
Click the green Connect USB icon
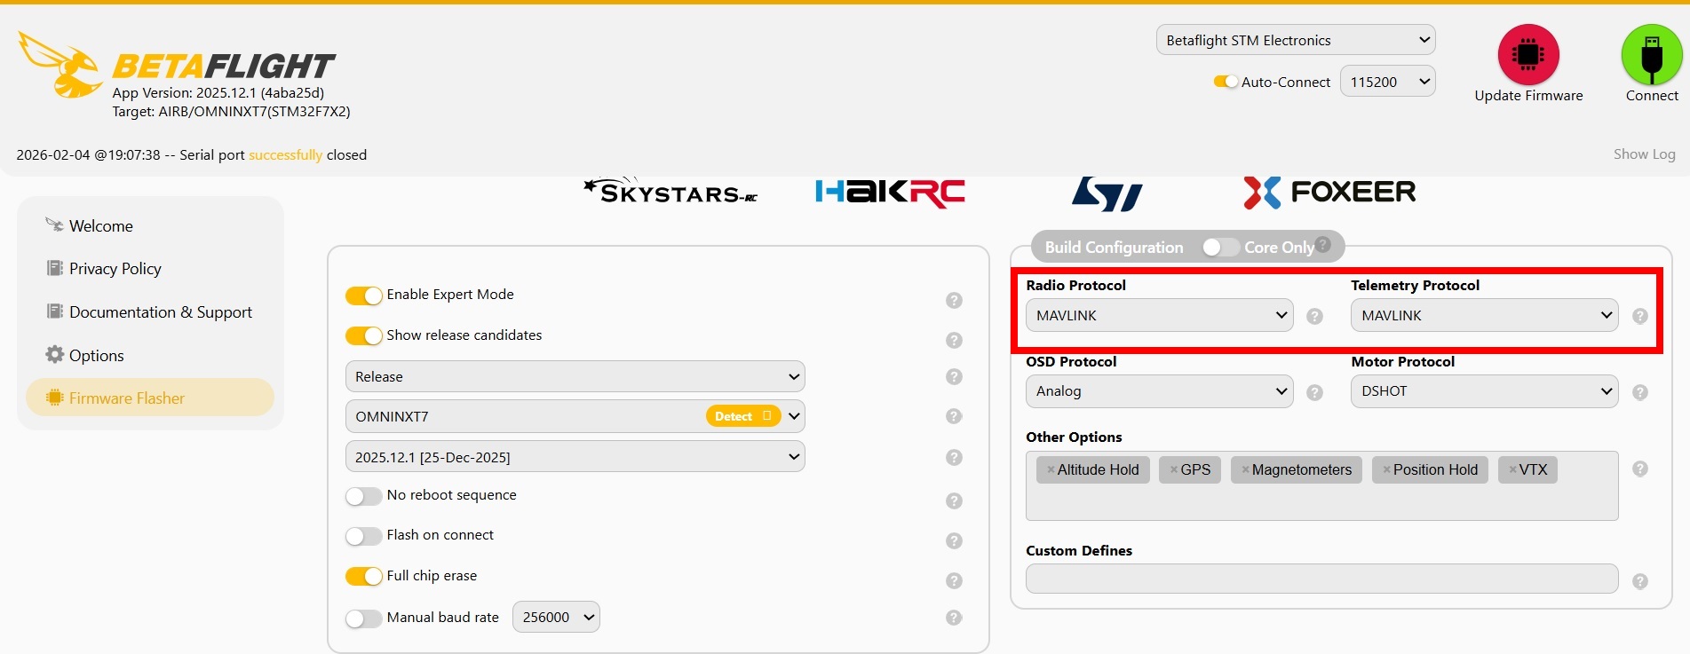[x=1651, y=55]
